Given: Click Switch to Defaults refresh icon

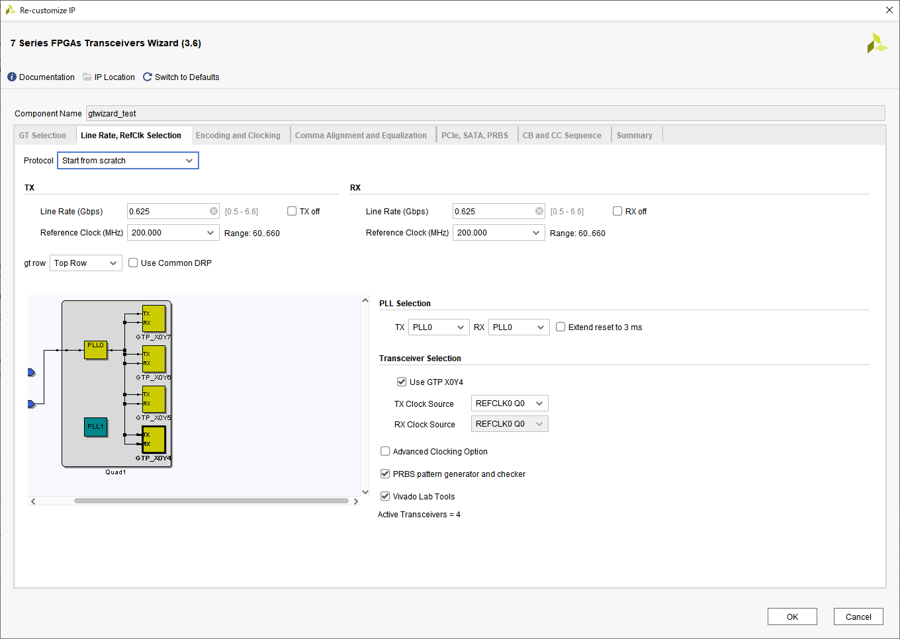Looking at the screenshot, I should (148, 77).
